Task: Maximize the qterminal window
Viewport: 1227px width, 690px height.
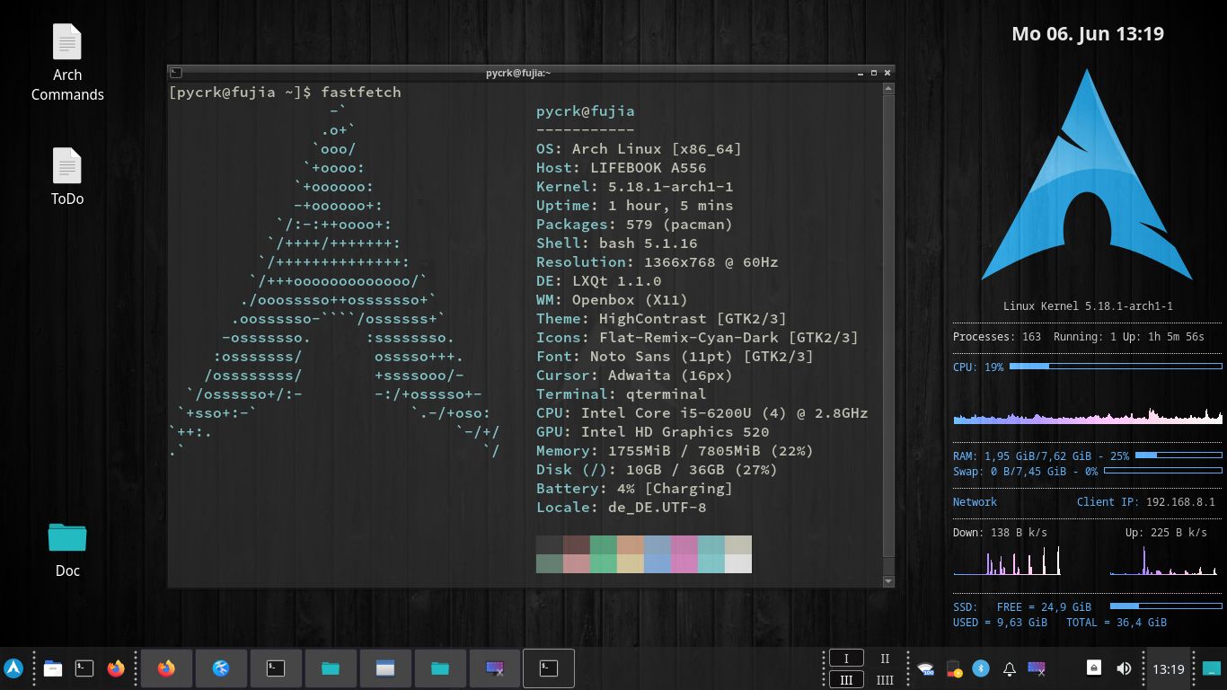Action: coord(873,73)
